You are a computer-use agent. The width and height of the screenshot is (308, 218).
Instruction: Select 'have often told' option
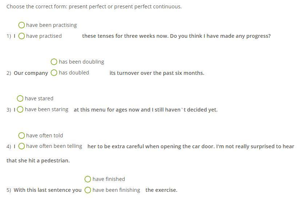[21, 136]
